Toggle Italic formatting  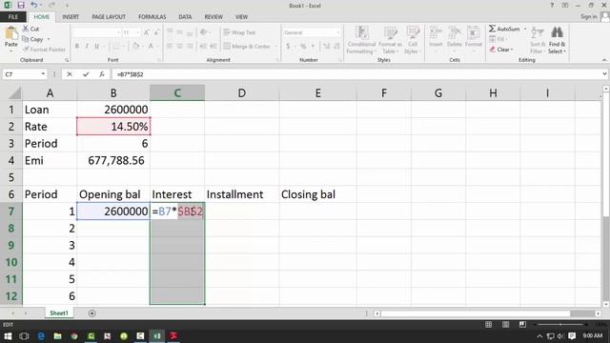pyautogui.click(x=87, y=47)
